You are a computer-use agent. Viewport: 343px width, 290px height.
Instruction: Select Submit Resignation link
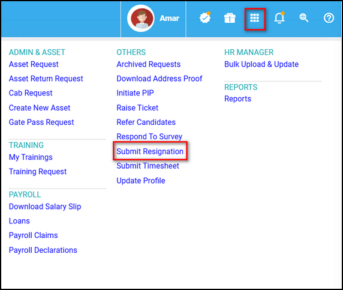tap(150, 151)
